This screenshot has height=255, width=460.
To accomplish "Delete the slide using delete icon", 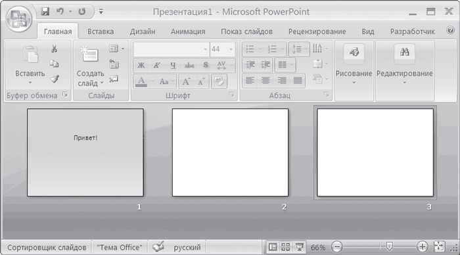I will (x=114, y=79).
